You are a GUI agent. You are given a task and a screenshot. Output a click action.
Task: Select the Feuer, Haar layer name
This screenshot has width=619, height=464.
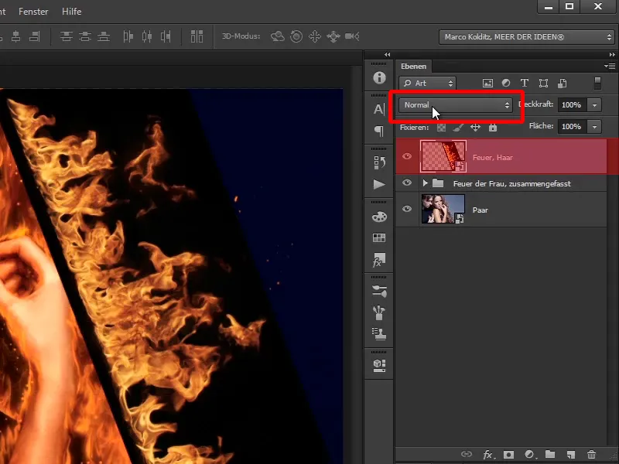(x=493, y=158)
